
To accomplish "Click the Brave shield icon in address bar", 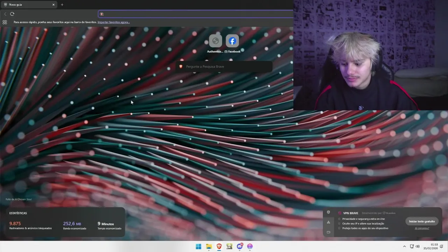I will 102,14.
